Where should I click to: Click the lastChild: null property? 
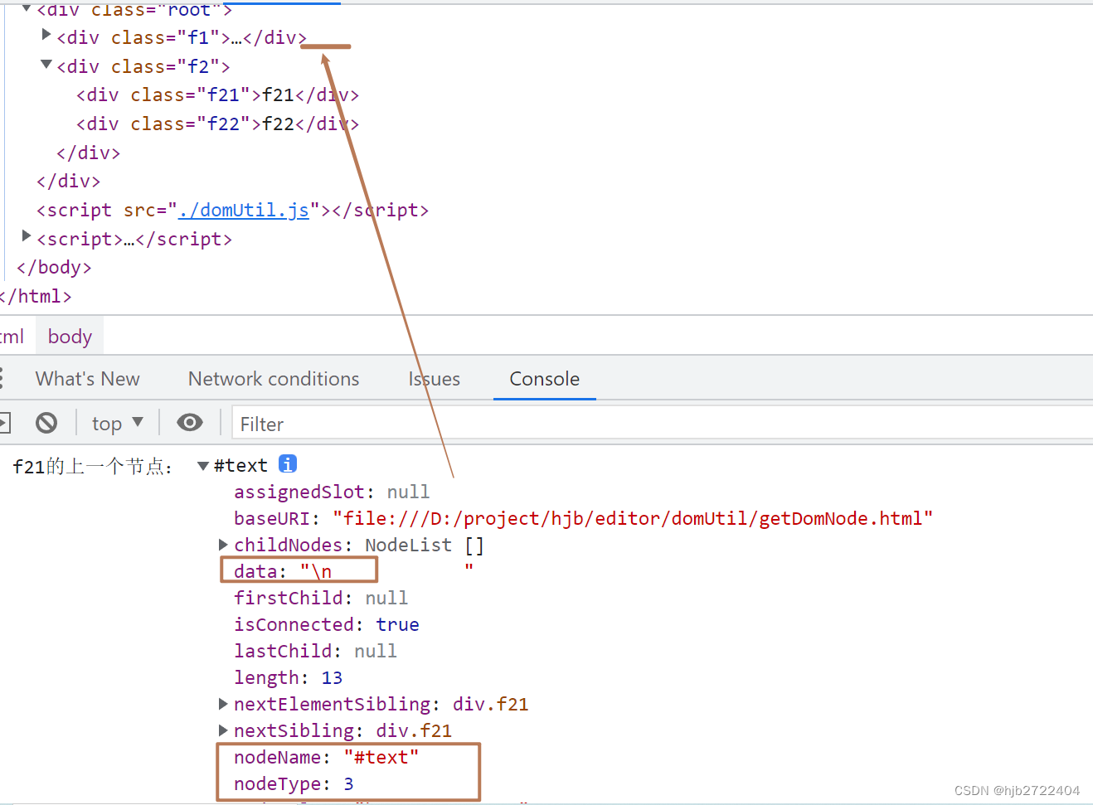pos(315,652)
